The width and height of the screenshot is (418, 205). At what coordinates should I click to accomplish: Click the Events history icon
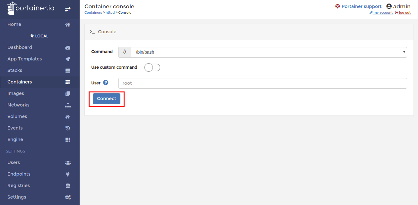[68, 128]
